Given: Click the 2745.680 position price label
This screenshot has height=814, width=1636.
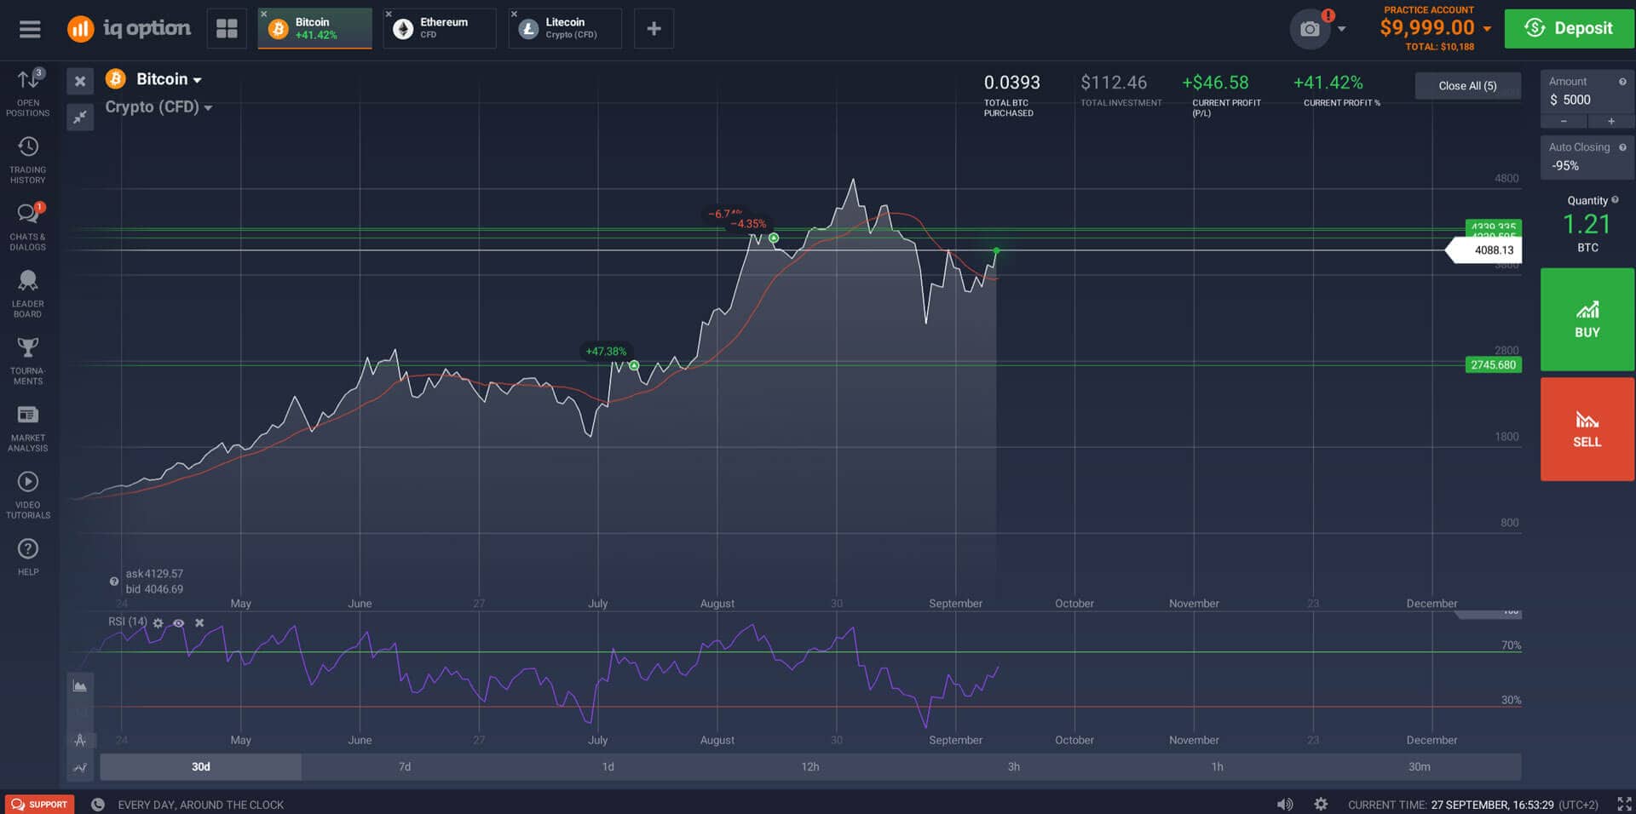Looking at the screenshot, I should click(x=1493, y=365).
